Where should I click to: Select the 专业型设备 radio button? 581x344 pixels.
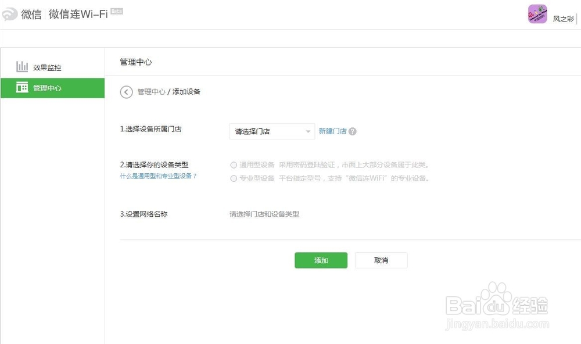click(234, 178)
